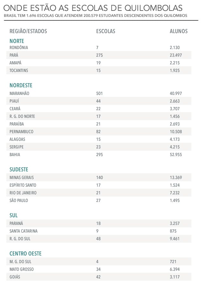Click the MARANHÃO state row label
Image resolution: width=207 pixels, height=288 pixels.
click(x=19, y=93)
